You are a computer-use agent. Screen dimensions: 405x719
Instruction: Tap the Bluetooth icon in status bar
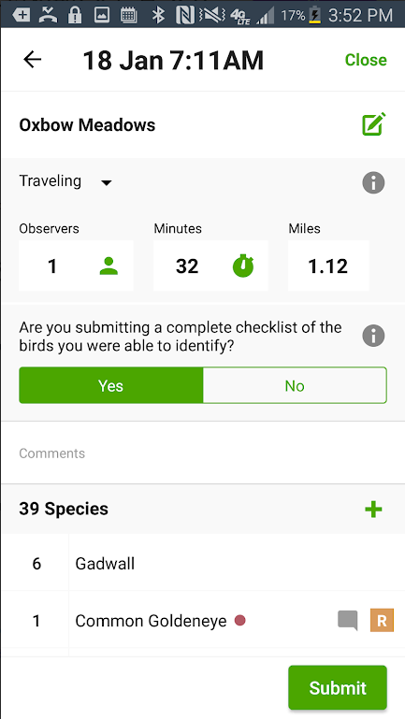click(158, 15)
